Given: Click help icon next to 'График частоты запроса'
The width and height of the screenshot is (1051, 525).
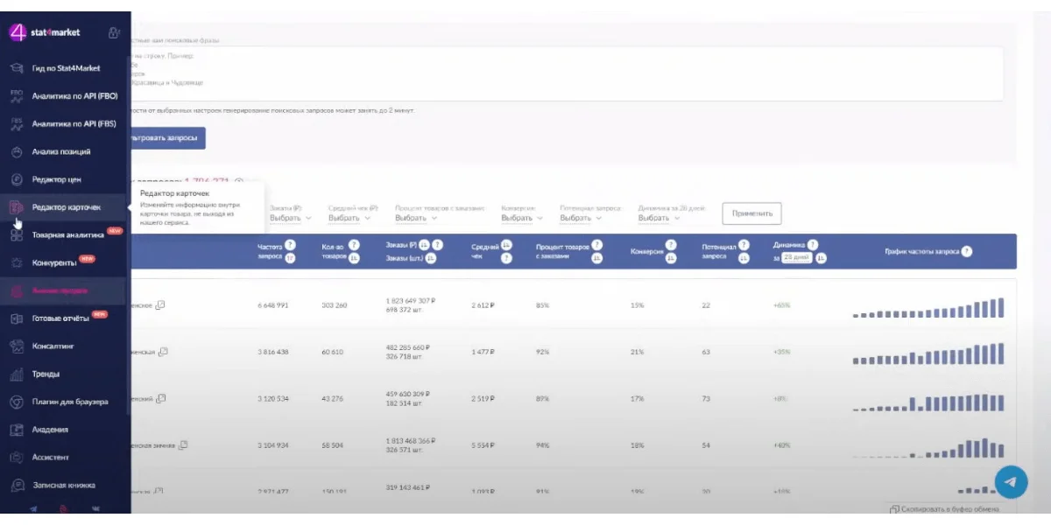Looking at the screenshot, I should (x=967, y=251).
